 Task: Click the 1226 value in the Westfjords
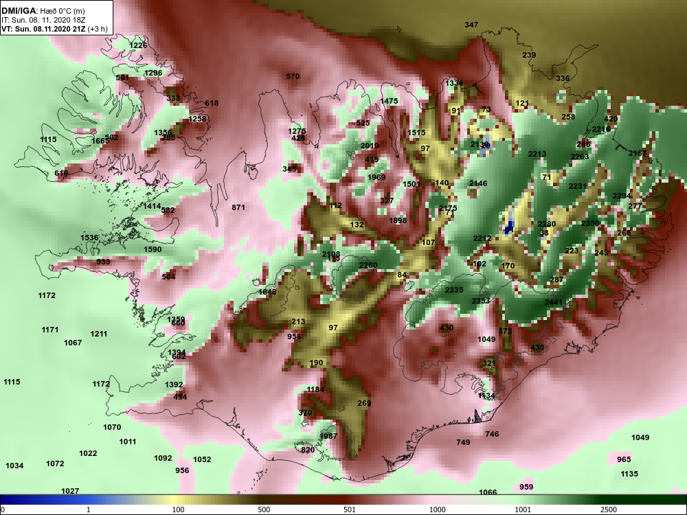(x=139, y=45)
